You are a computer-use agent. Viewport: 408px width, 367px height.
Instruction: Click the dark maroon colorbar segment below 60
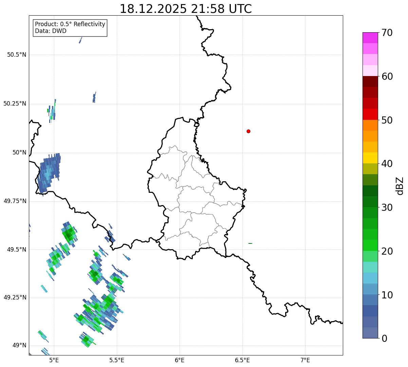click(x=370, y=81)
